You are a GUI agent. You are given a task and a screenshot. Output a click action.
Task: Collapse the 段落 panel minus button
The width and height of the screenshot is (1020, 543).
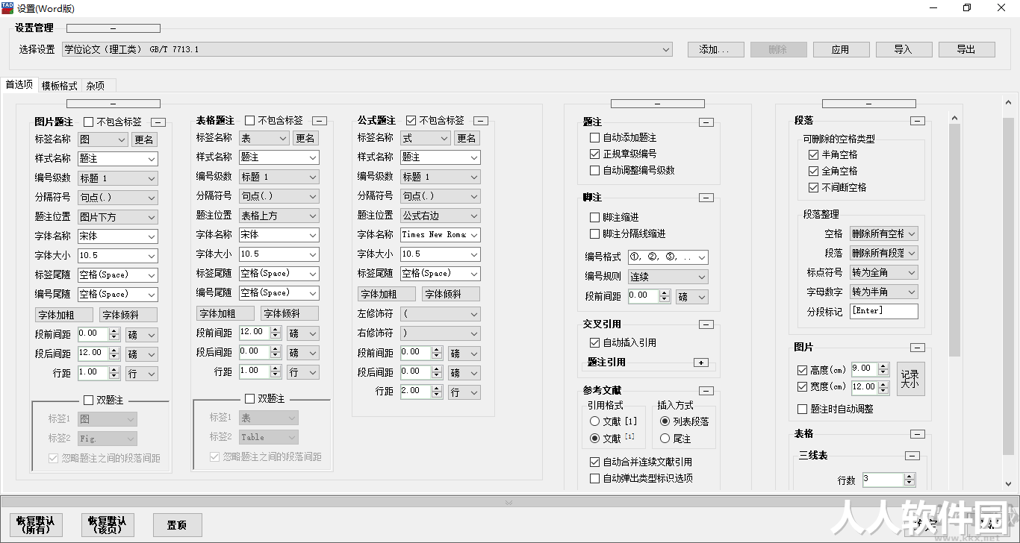918,122
